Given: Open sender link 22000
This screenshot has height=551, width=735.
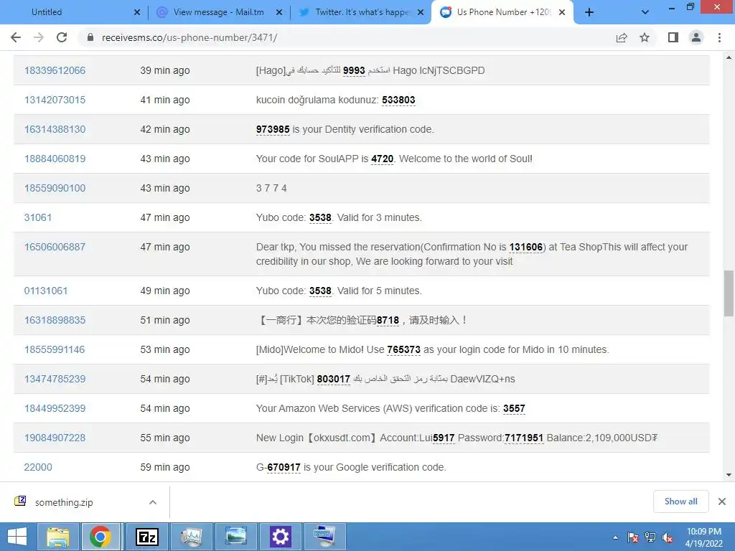Looking at the screenshot, I should point(38,467).
